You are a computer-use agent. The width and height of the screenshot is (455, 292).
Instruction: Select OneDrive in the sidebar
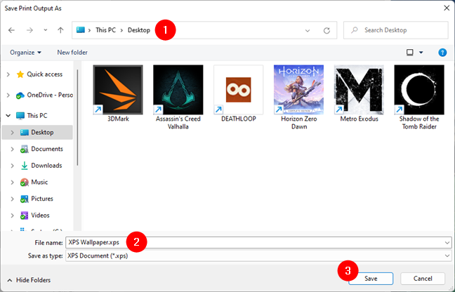point(44,95)
